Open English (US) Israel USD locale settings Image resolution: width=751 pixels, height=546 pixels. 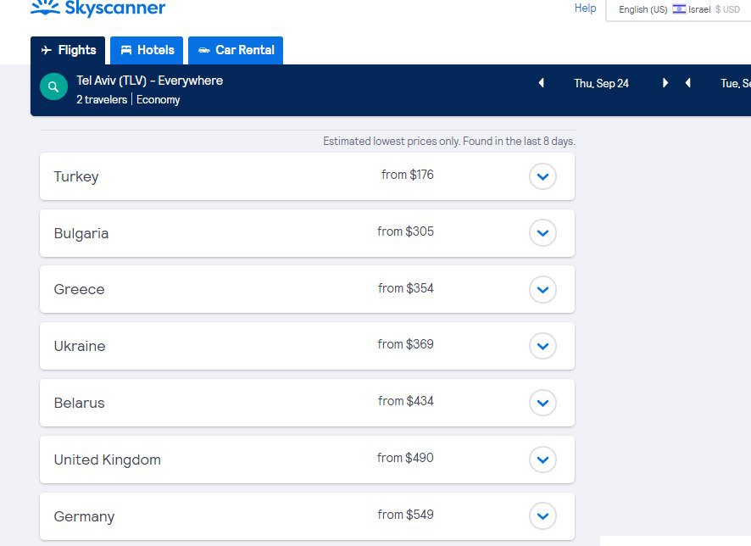(x=679, y=9)
